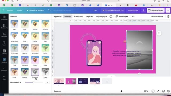
Task: Click the toolbar three-dots more options
Action: 133,17
